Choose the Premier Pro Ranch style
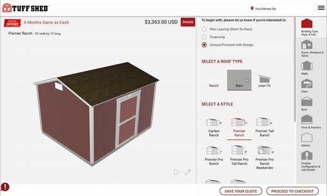 [x=214, y=156]
